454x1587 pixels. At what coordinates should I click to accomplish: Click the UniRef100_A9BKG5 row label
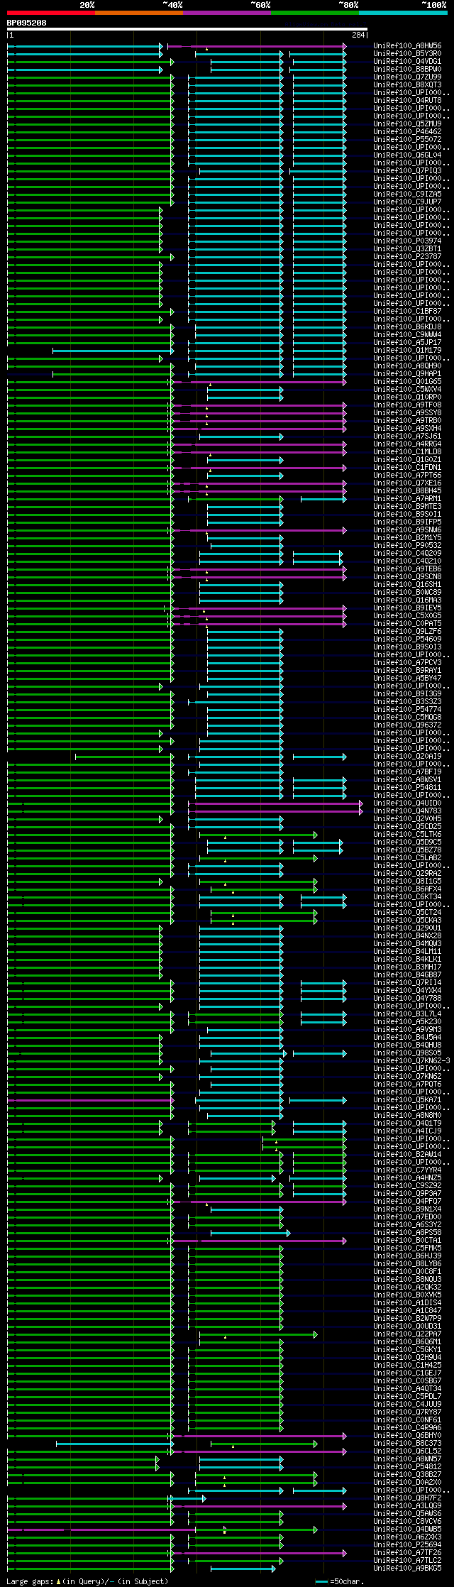(407, 1568)
